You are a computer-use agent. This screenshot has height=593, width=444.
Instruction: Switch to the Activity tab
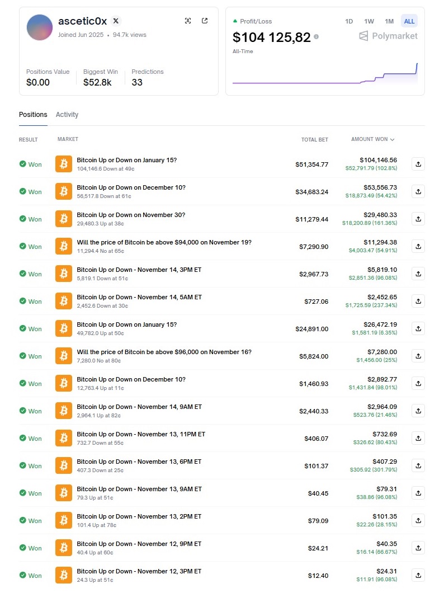(x=67, y=115)
